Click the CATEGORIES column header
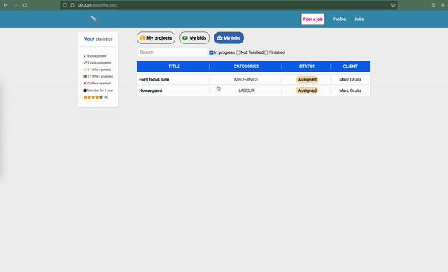The image size is (448, 272). click(x=246, y=67)
